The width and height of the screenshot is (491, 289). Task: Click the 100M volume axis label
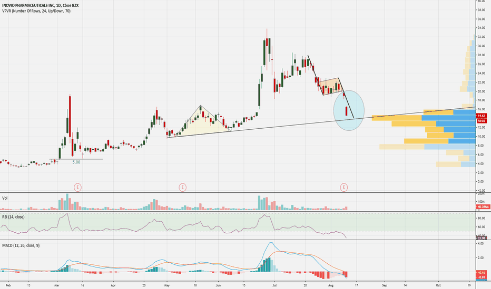coord(482,202)
